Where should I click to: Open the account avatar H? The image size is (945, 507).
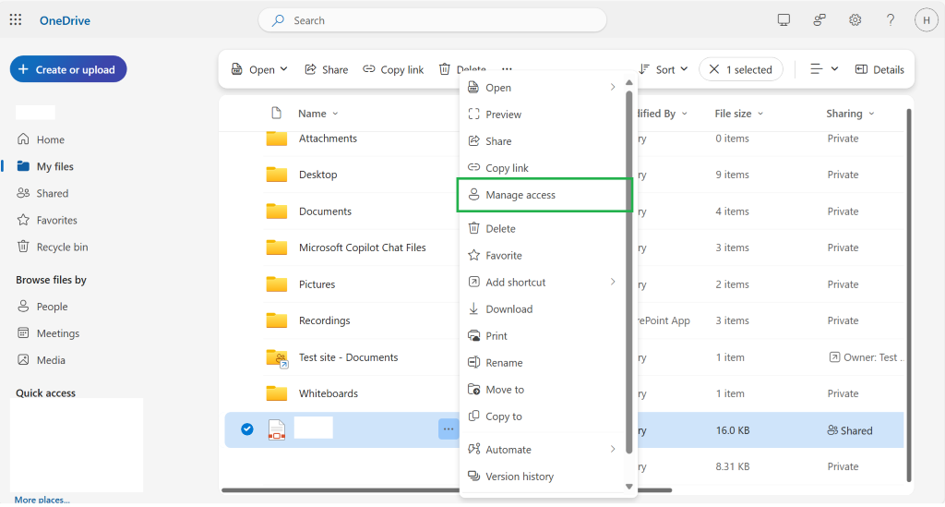(x=927, y=20)
